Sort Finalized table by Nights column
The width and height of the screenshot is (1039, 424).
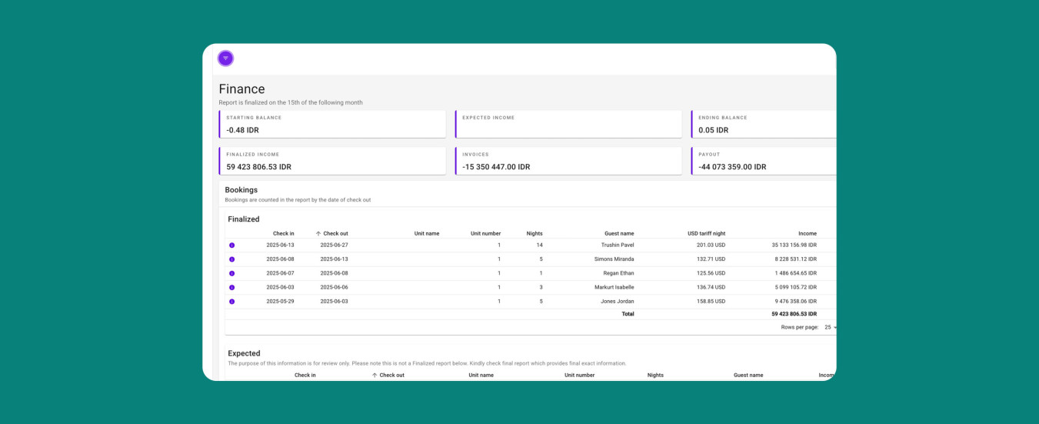pos(534,233)
